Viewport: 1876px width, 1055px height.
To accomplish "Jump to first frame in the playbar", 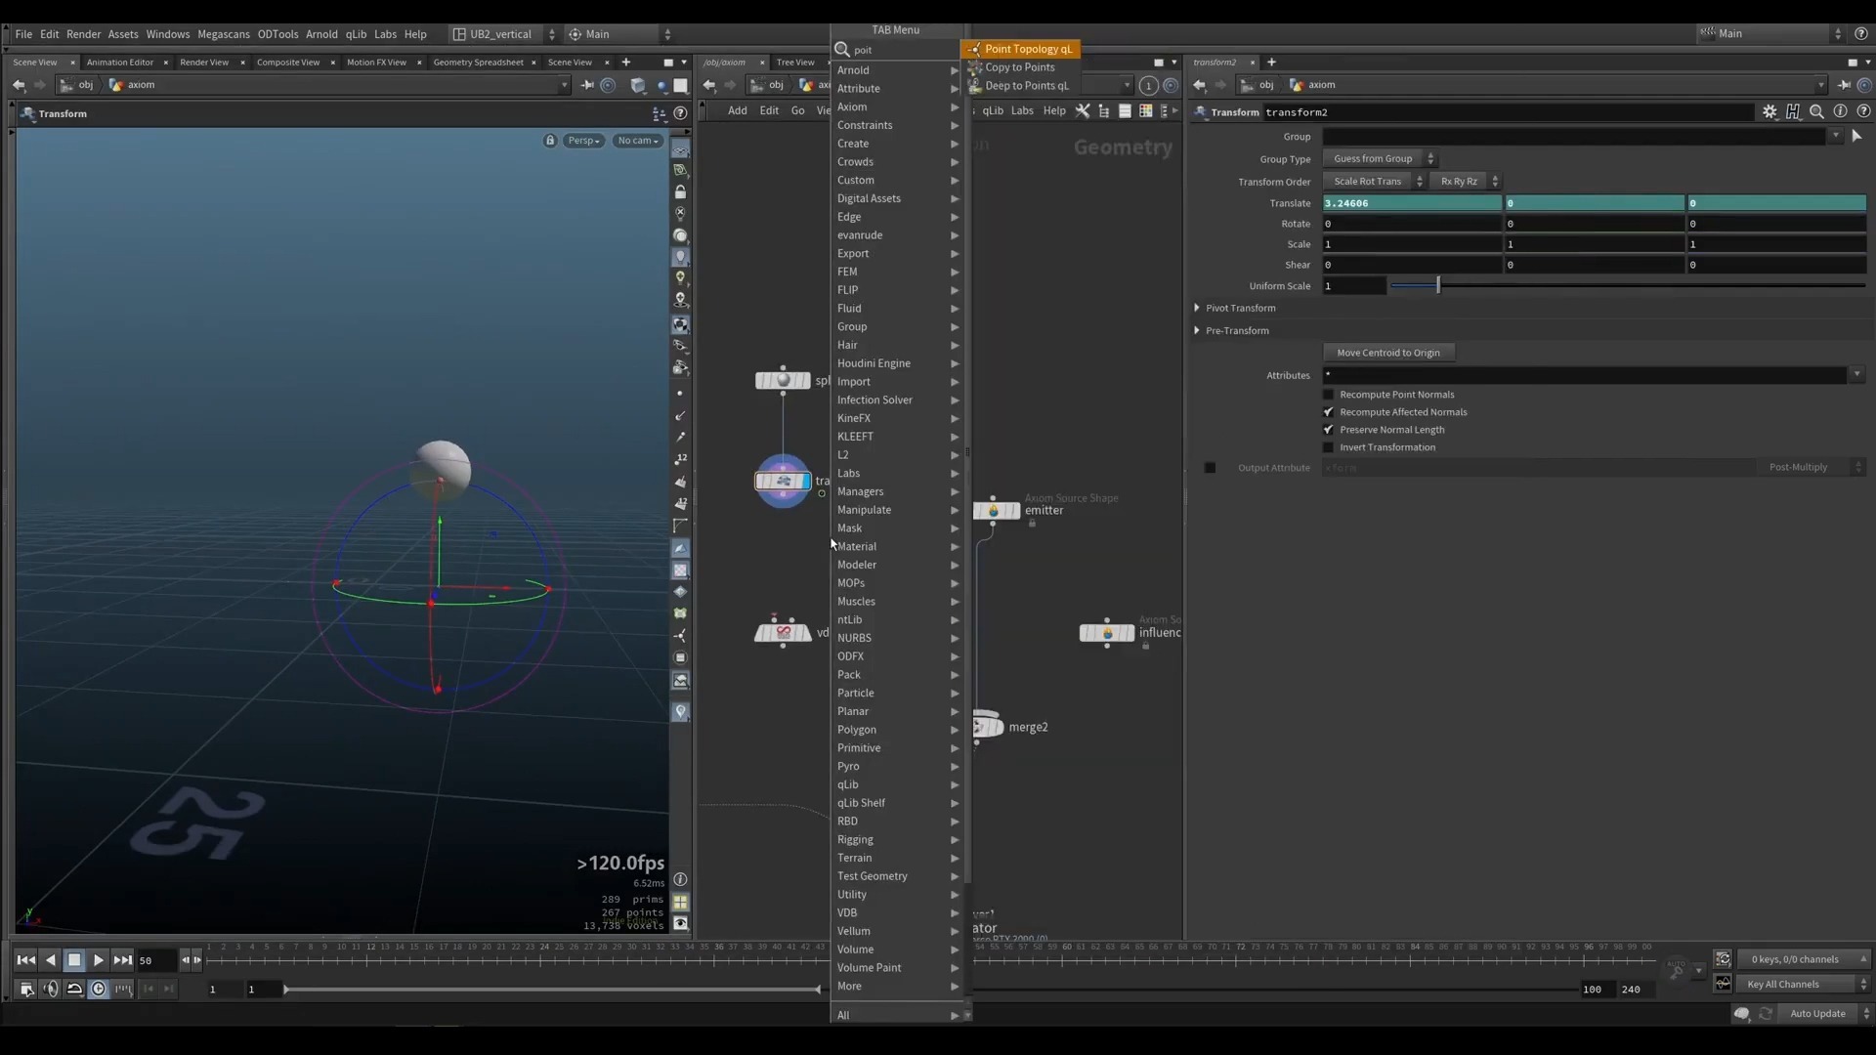I will click(26, 960).
